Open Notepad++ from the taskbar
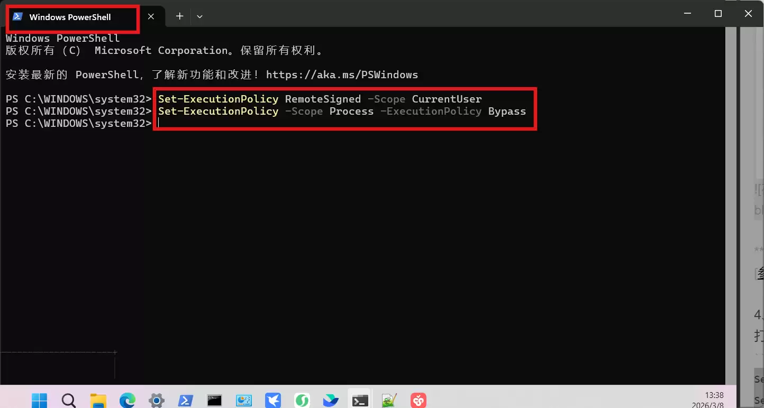This screenshot has height=408, width=764. coord(389,400)
